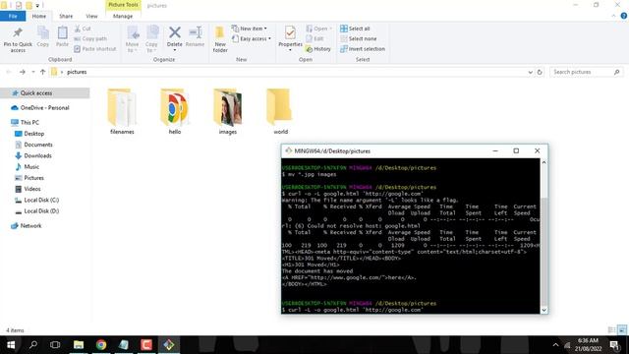Viewport: 629px width, 354px height.
Task: Go forward with the forward arrow
Action: [x=23, y=72]
